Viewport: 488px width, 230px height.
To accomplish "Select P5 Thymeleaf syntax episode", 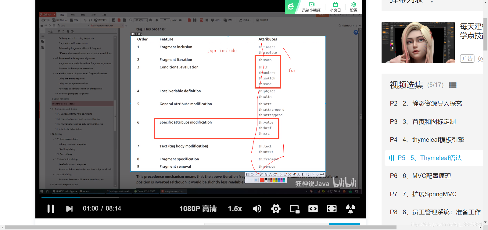I will click(434, 158).
